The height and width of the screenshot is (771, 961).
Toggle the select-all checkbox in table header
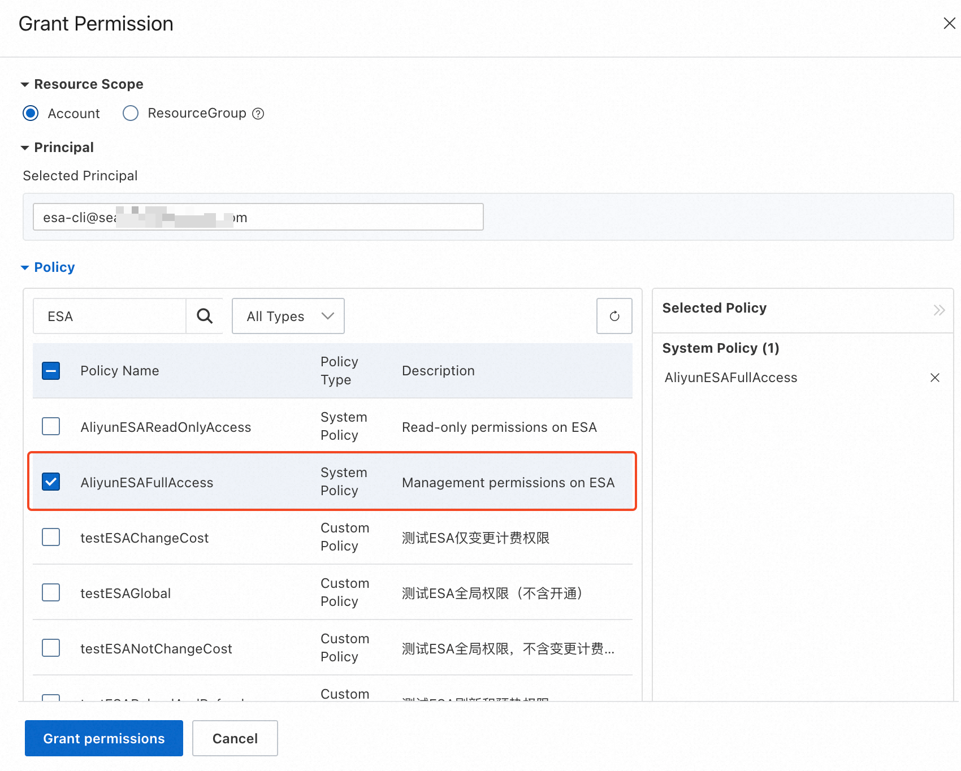(x=51, y=371)
